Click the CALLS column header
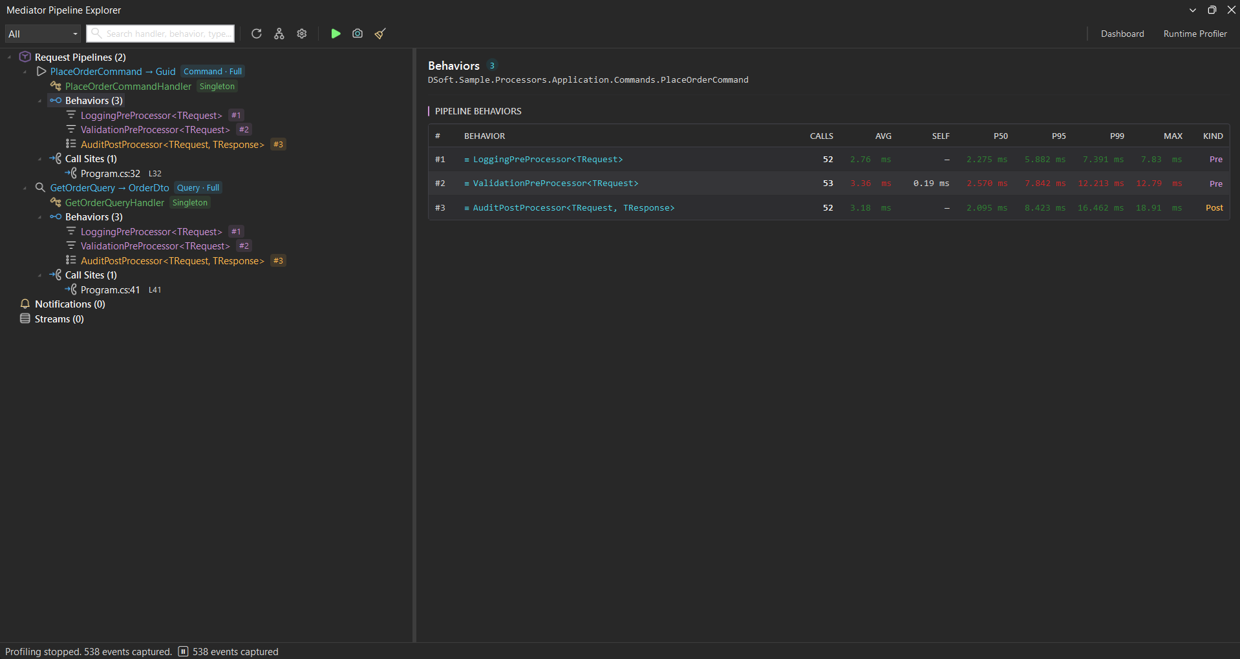1240x659 pixels. point(821,136)
